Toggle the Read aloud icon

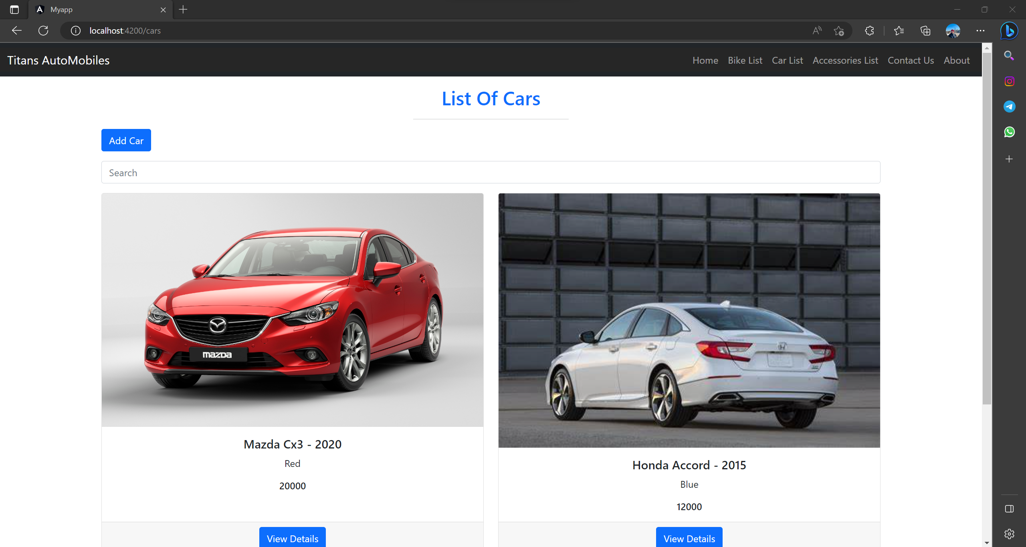click(x=817, y=31)
